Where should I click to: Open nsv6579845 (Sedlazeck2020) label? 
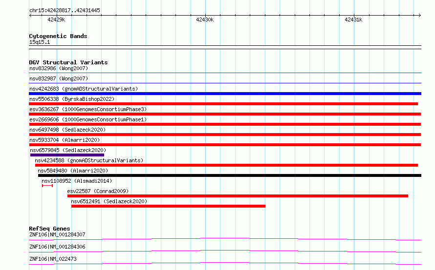[68, 150]
